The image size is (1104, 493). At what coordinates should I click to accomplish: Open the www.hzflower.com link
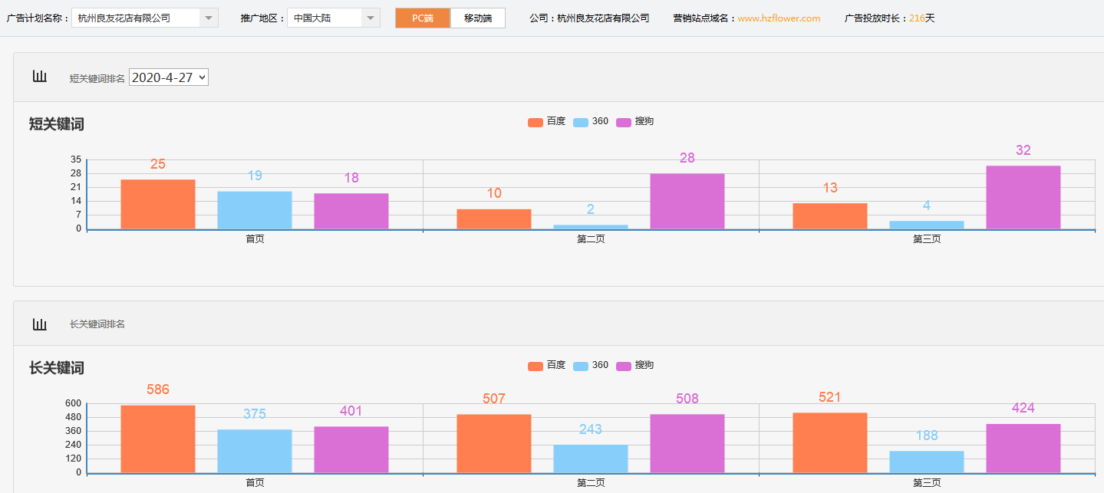pos(779,18)
